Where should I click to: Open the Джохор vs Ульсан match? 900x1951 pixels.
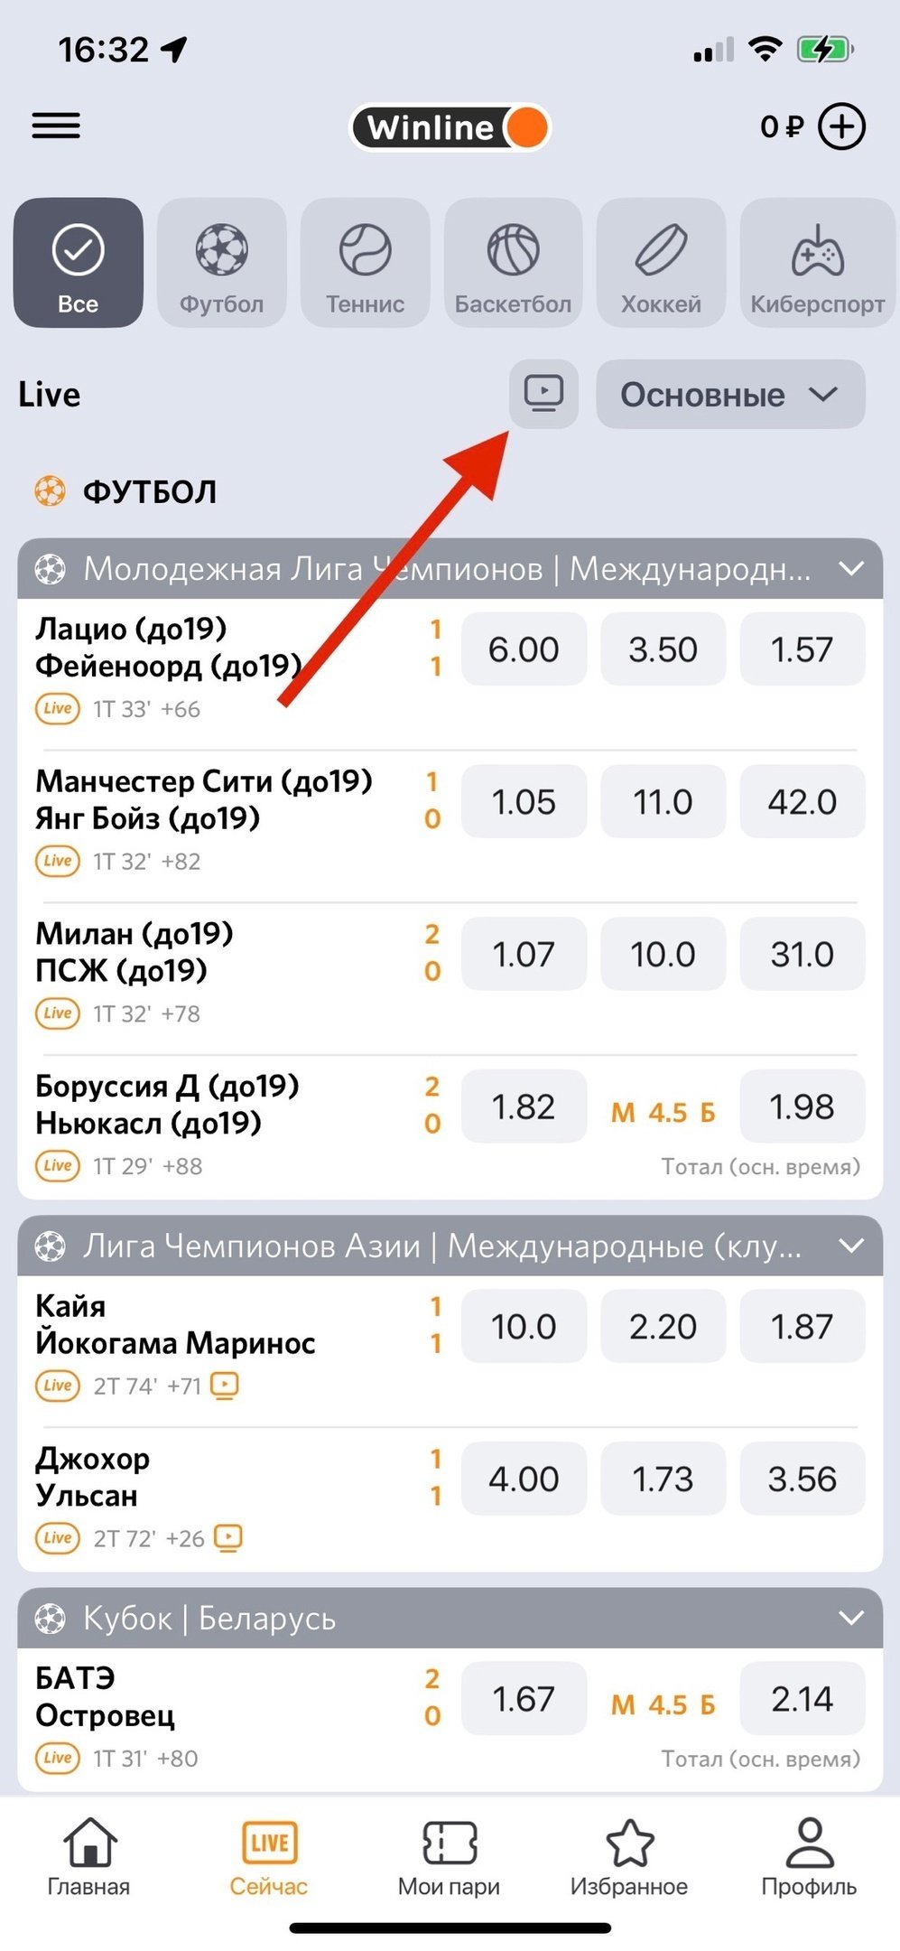(181, 1478)
